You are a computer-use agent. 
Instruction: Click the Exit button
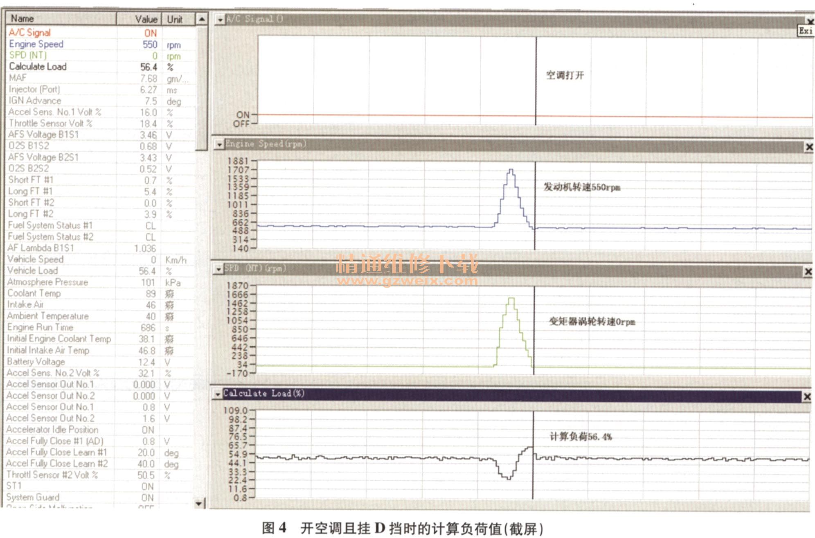coord(806,31)
